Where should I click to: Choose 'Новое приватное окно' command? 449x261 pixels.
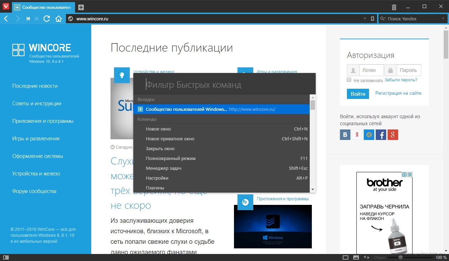(x=221, y=139)
